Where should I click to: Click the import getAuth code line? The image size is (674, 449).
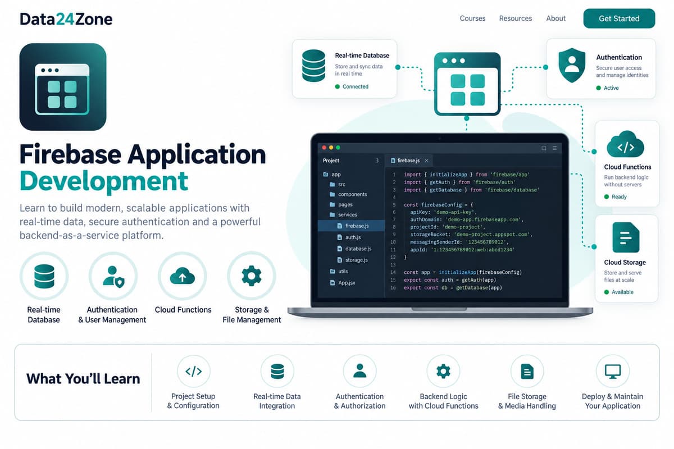pos(459,182)
